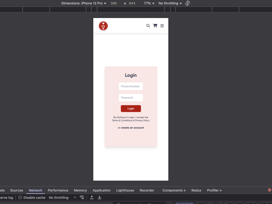Open Dimensions iPhone 12 Pro dropdown

pos(84,3)
